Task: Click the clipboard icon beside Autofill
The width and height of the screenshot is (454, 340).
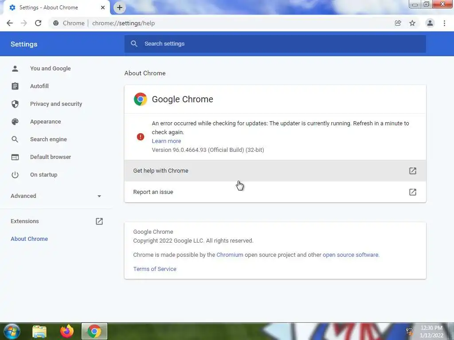Action: click(x=15, y=86)
